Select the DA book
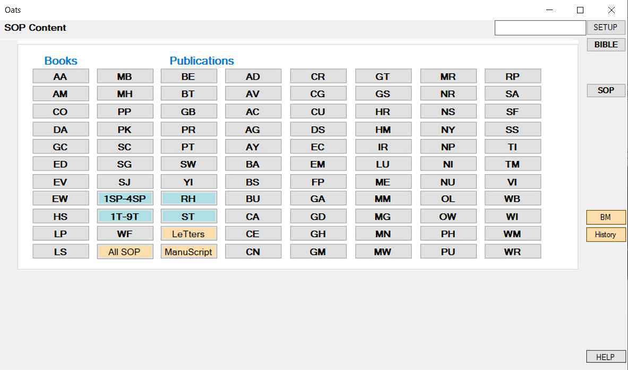This screenshot has height=370, width=628. (61, 130)
